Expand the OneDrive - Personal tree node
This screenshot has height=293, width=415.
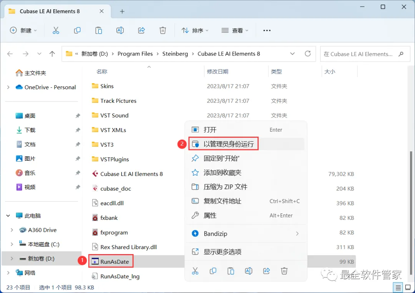8,87
